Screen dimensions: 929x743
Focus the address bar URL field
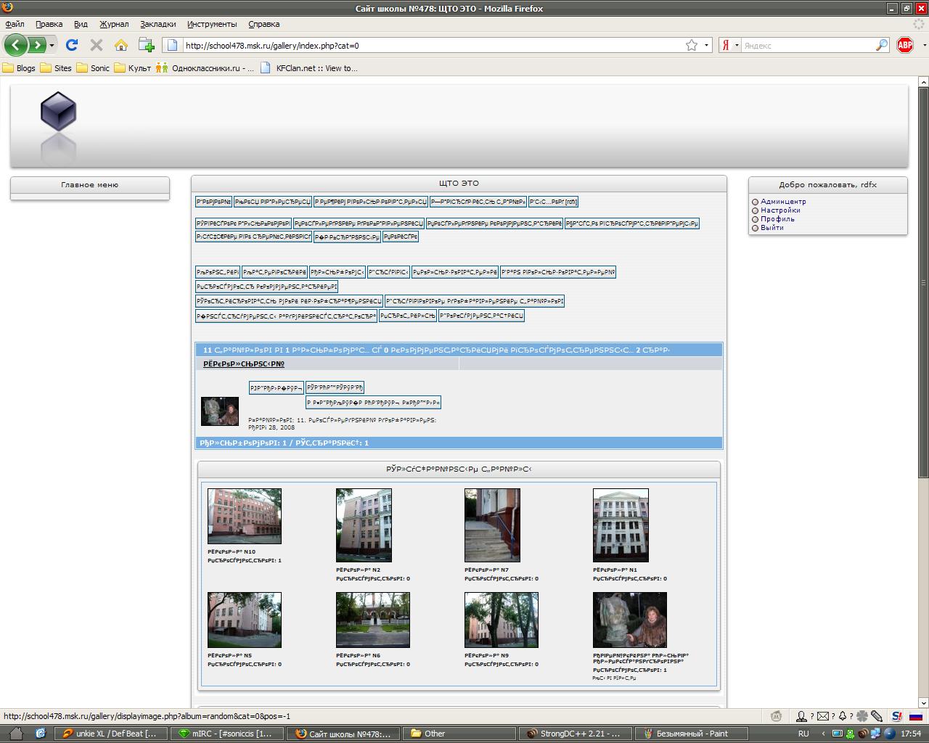point(432,45)
